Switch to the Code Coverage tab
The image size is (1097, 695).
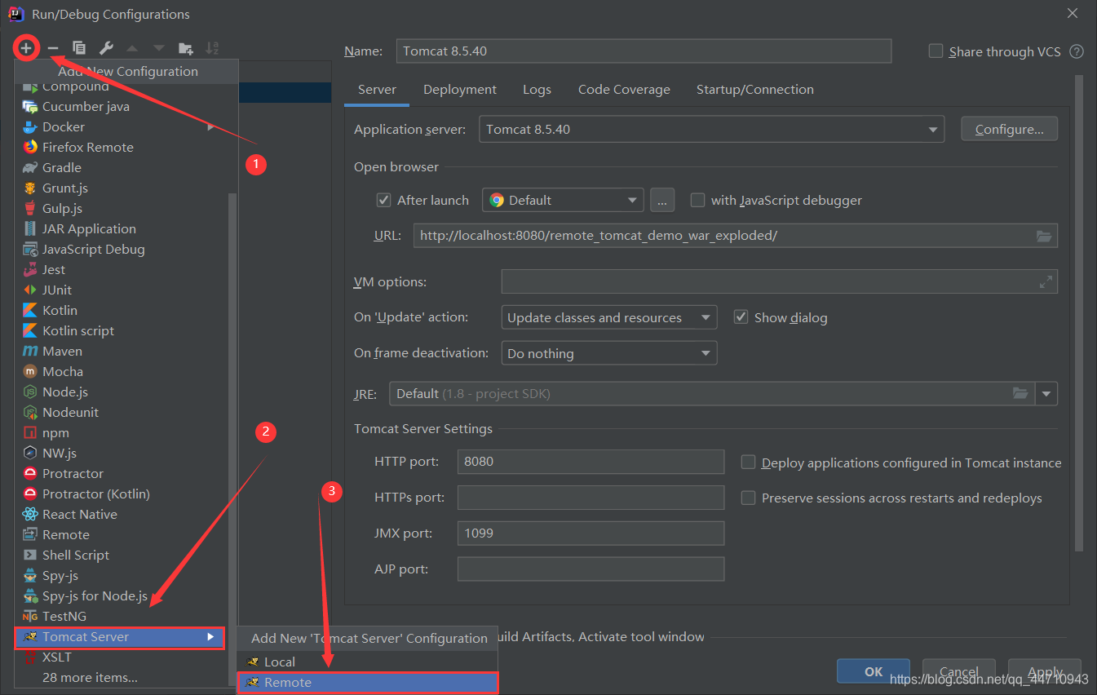point(624,90)
